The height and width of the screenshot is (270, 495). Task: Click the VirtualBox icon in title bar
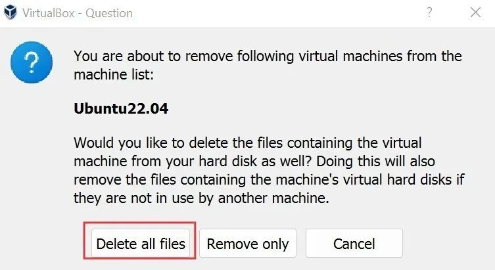click(x=11, y=13)
